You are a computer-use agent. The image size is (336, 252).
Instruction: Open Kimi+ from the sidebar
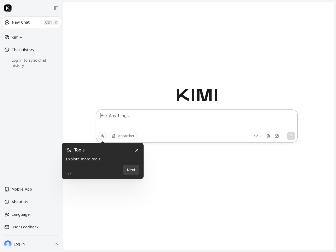tap(17, 37)
